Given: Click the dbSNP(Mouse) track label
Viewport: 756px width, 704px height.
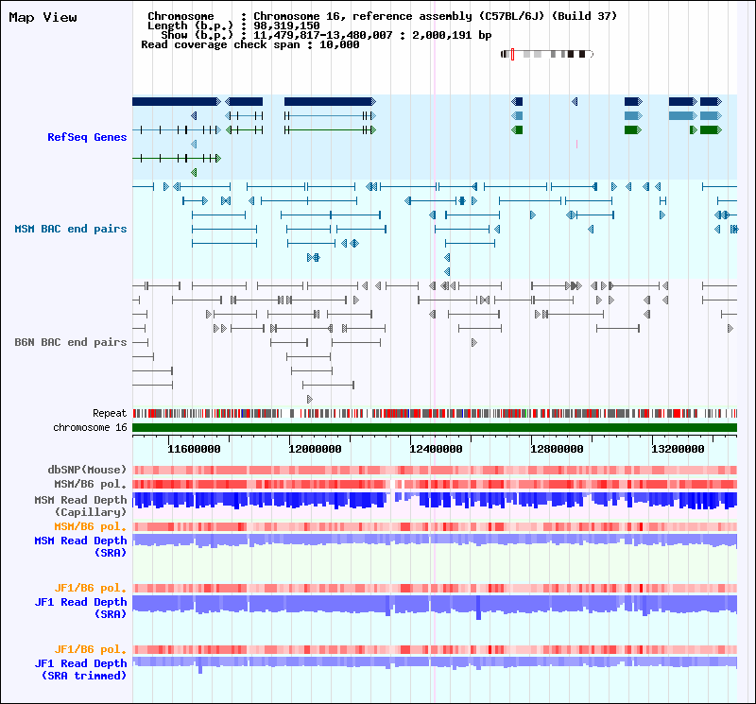Looking at the screenshot, I should tap(87, 471).
